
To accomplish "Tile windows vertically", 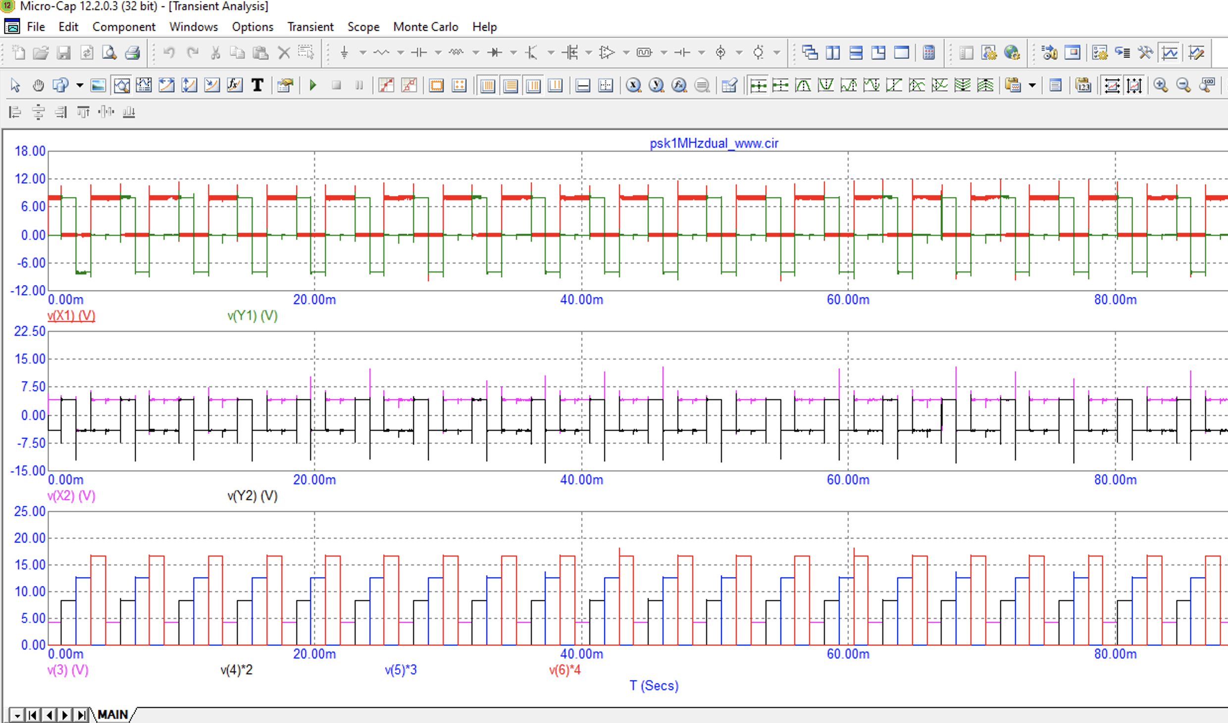I will click(x=833, y=52).
